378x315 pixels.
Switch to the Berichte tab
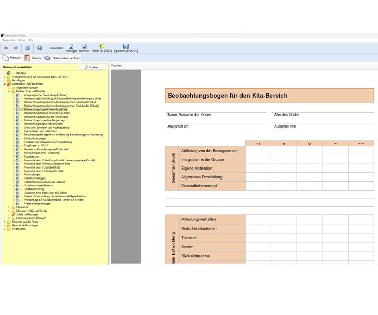33,58
